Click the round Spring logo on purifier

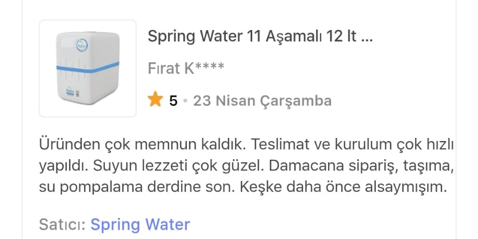click(x=82, y=45)
